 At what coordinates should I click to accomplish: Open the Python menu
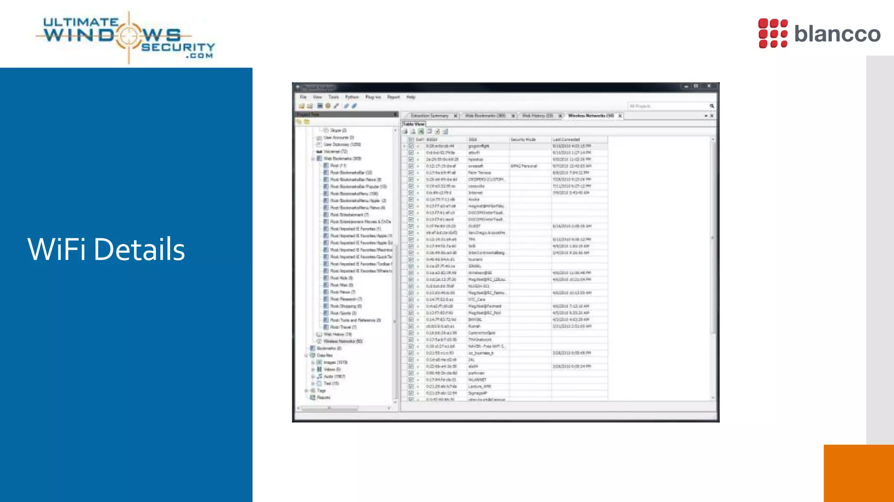coord(351,97)
